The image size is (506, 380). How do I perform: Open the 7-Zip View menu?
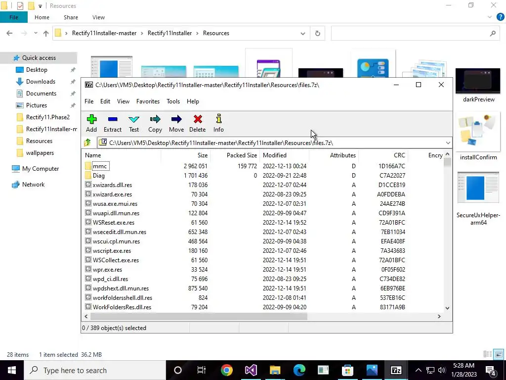click(123, 101)
